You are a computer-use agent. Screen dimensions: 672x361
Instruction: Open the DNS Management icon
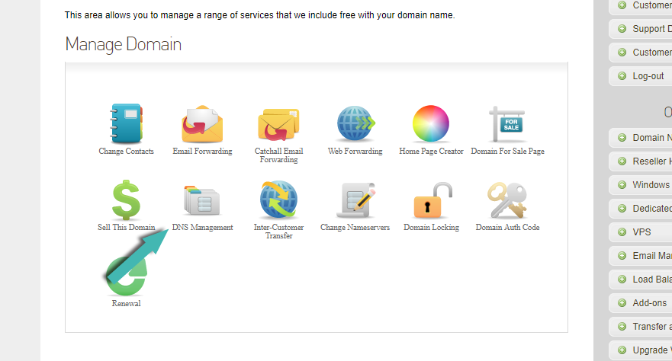[202, 200]
